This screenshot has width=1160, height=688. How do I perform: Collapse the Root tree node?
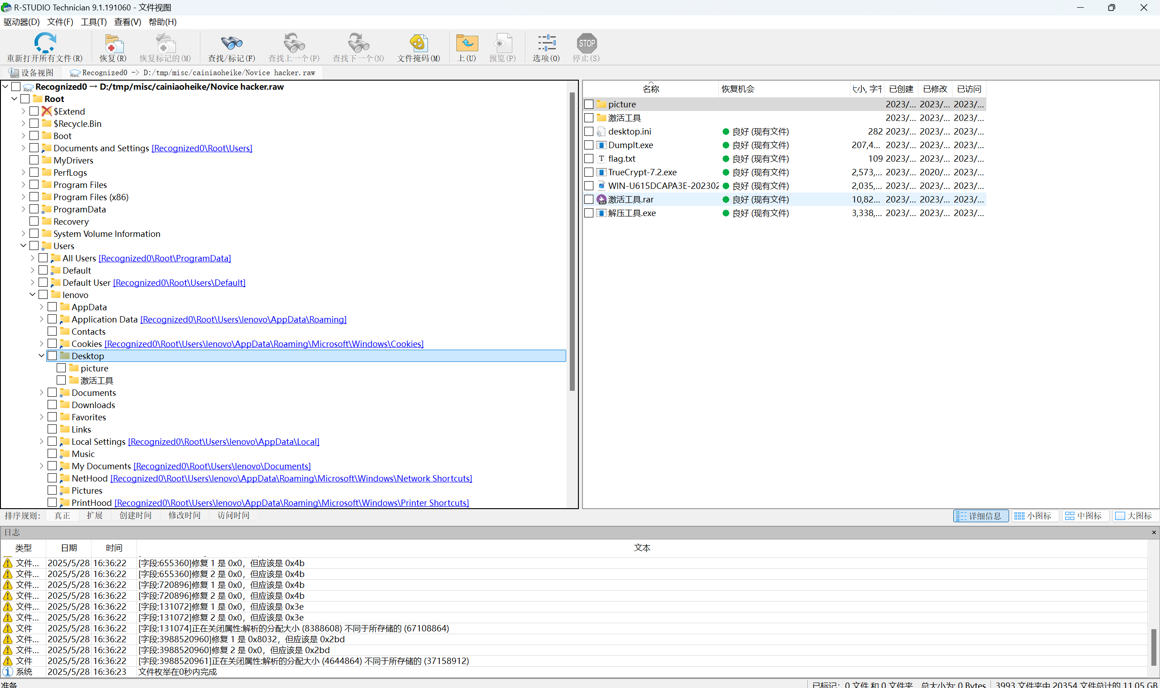tap(14, 99)
